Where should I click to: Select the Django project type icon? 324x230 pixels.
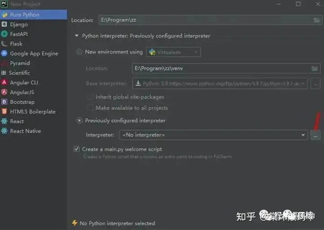[x=4, y=24]
